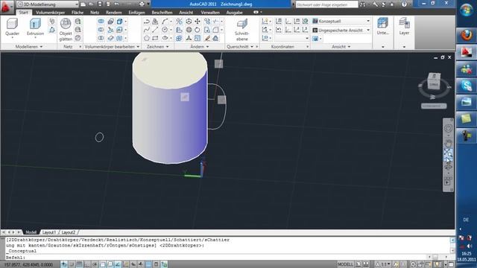Click the Undo quick-access icon
The height and width of the screenshot is (268, 477).
tap(116, 4)
